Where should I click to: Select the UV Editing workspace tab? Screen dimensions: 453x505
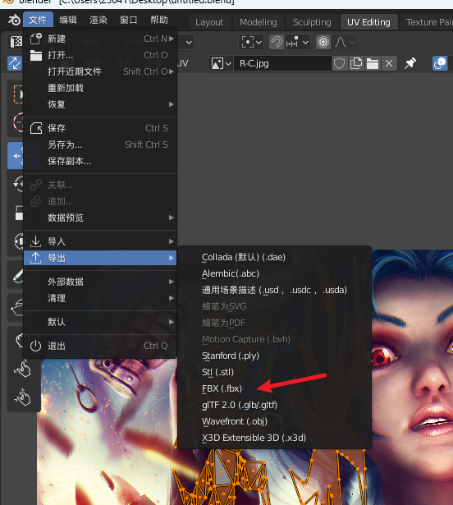coord(368,22)
